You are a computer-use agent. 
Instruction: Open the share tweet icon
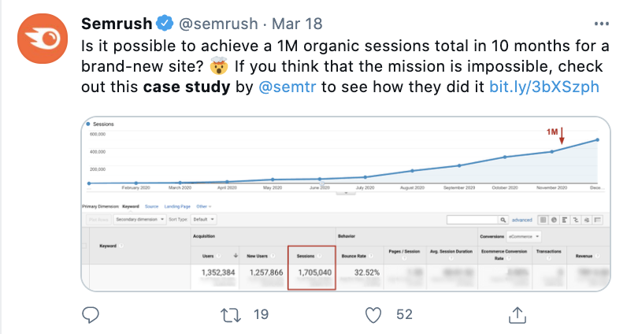[x=517, y=315]
